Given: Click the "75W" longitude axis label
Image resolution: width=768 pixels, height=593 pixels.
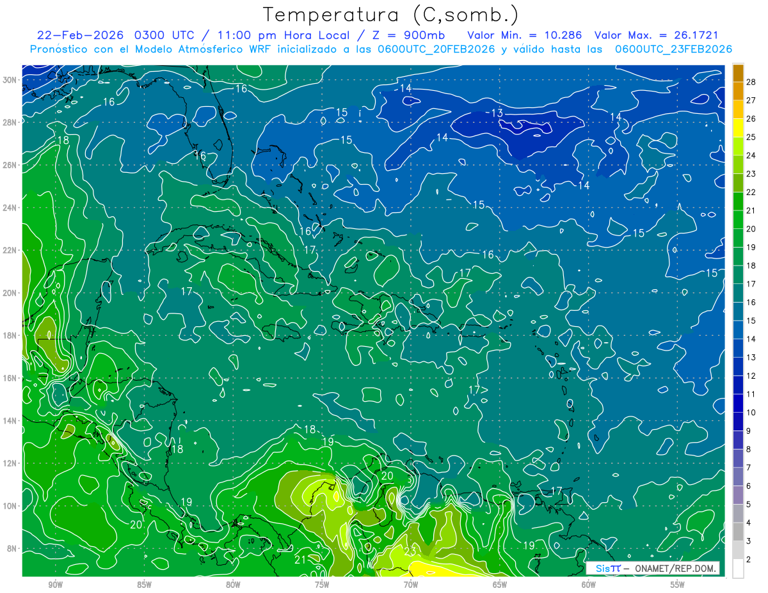Looking at the screenshot, I should point(322,585).
